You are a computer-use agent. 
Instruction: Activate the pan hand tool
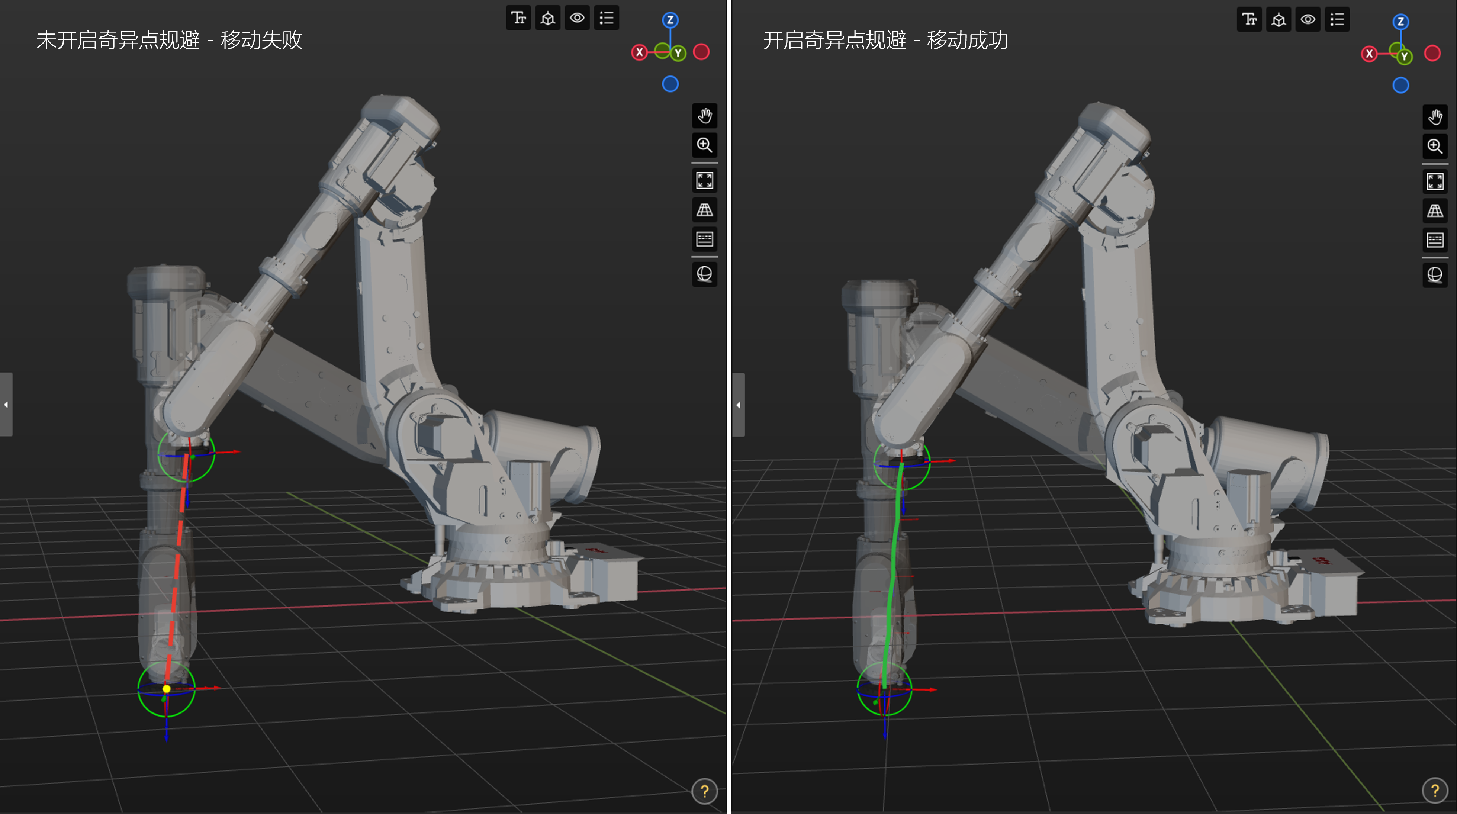click(704, 116)
